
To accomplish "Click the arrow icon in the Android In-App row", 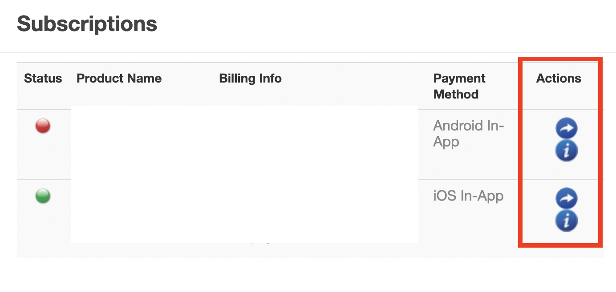I will coord(566,129).
